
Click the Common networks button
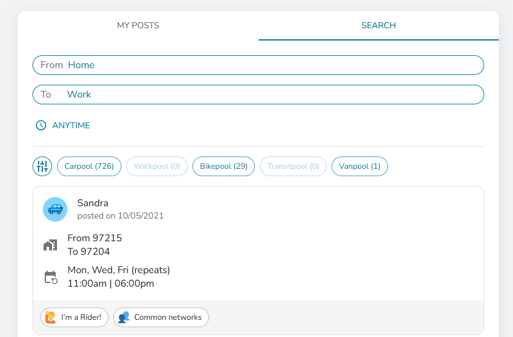pos(161,317)
